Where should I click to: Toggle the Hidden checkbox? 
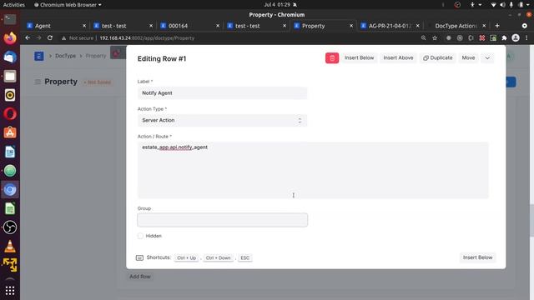[x=140, y=236]
